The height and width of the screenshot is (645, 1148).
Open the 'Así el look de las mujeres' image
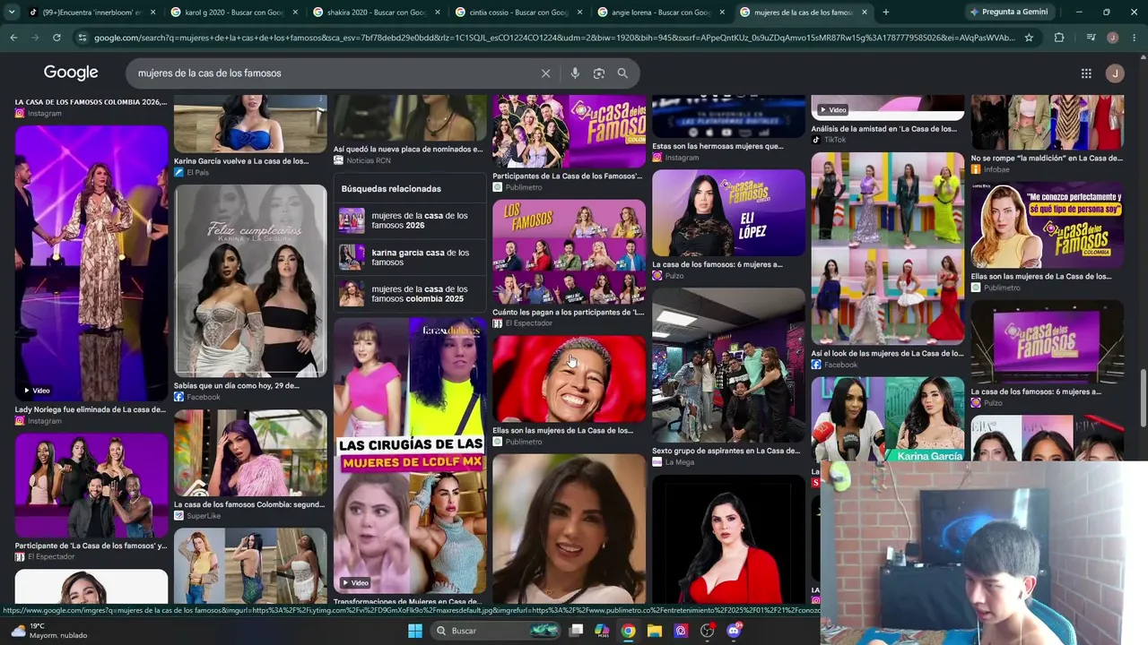(x=888, y=248)
